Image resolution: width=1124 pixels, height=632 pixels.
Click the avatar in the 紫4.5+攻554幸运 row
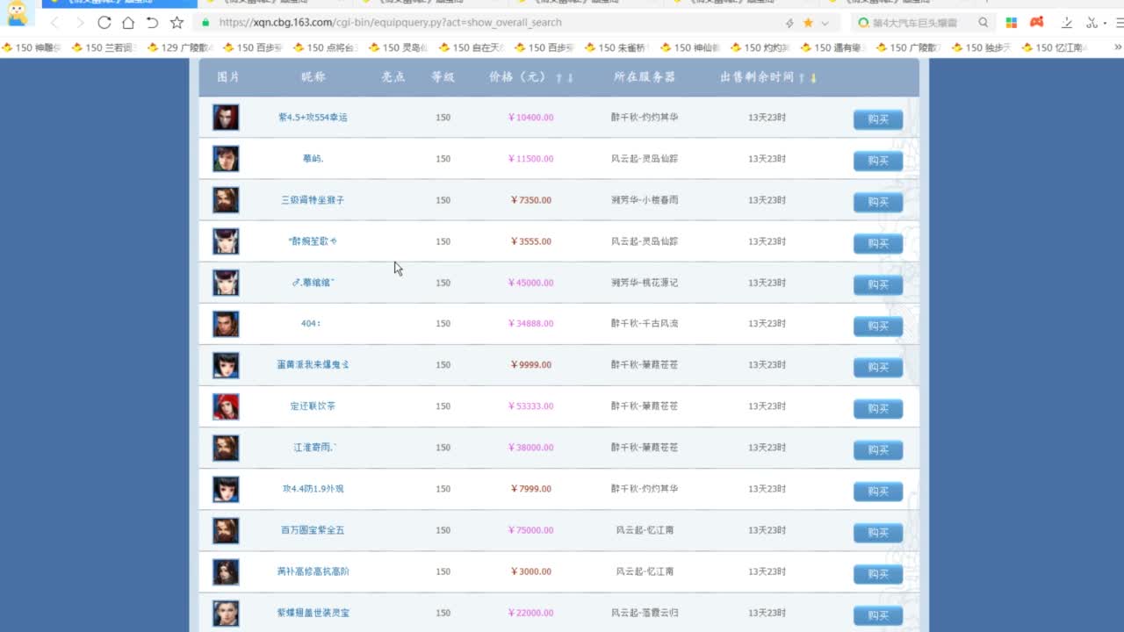point(226,118)
